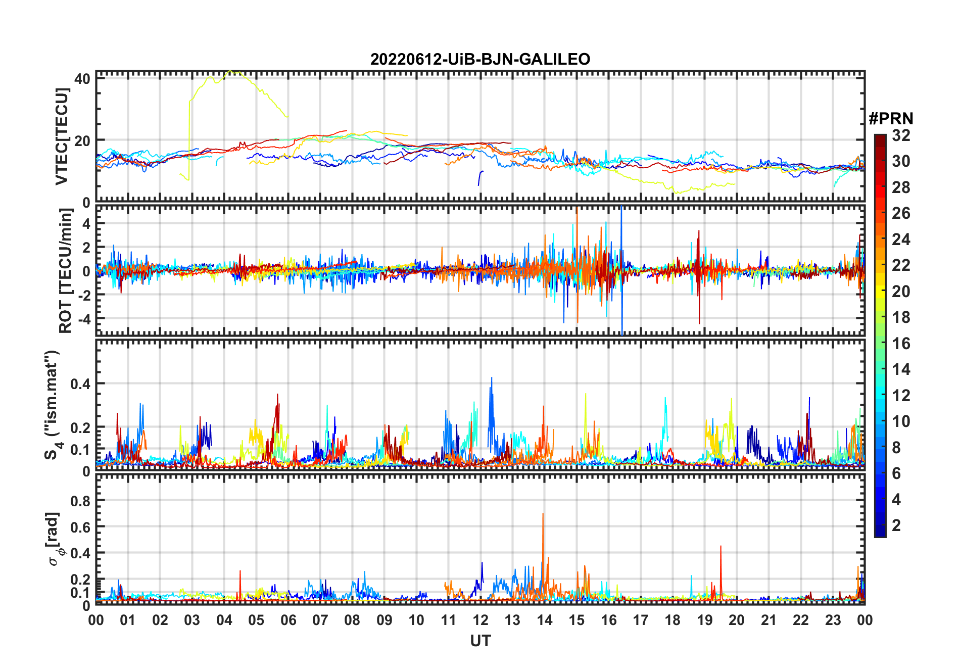This screenshot has height=672, width=961.
Task: Click colorbar tick label 28
Action: 901,187
